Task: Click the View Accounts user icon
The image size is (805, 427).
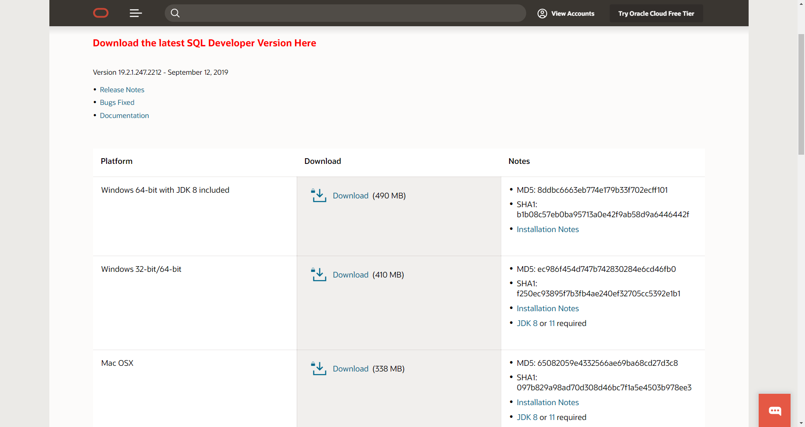Action: point(542,14)
